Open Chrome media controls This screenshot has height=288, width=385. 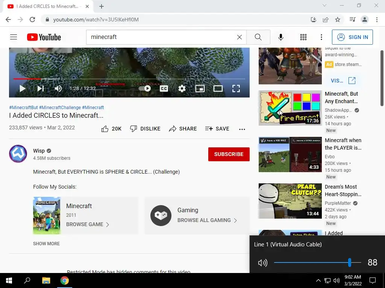[352, 19]
